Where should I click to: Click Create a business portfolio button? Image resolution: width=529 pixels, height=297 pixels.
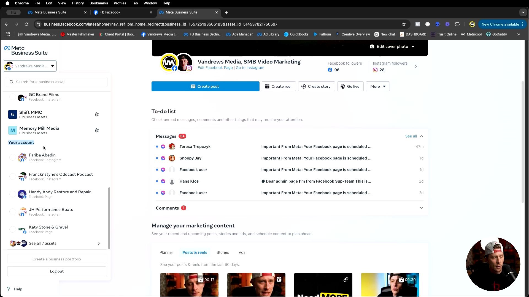57,259
